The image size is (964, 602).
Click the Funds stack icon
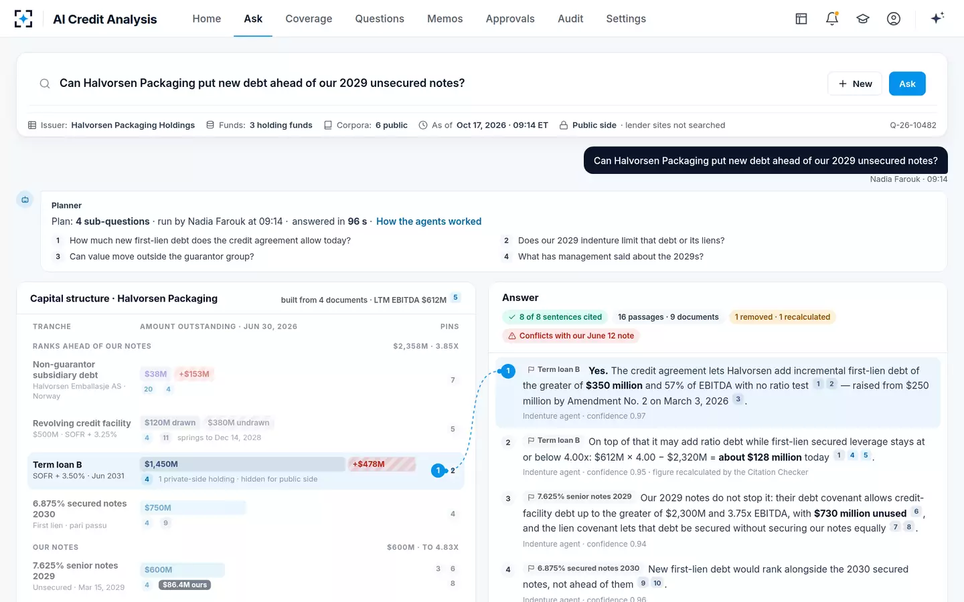coord(210,125)
